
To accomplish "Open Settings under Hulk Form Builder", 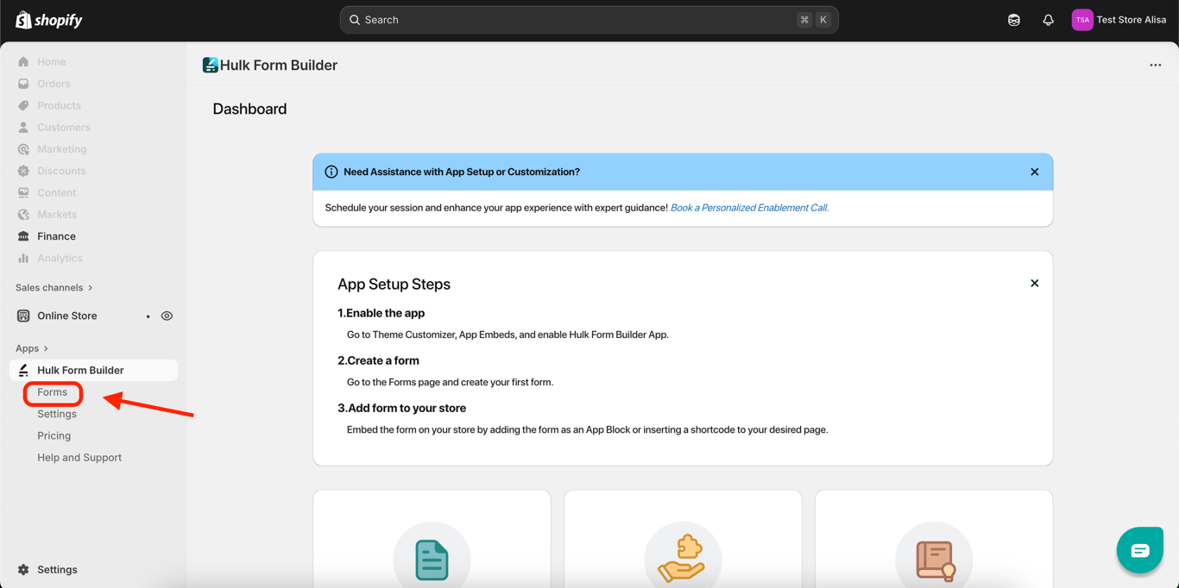I will (x=57, y=414).
